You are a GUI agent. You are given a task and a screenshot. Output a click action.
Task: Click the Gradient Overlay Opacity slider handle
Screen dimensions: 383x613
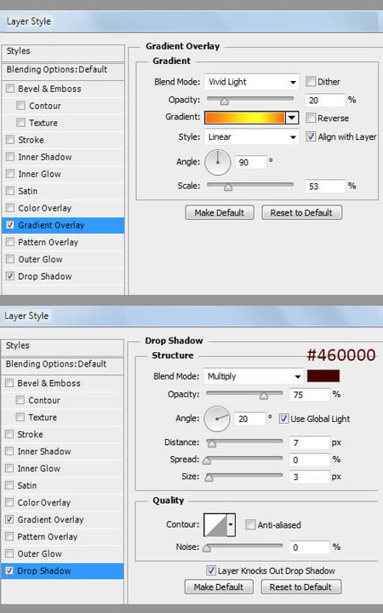click(224, 101)
